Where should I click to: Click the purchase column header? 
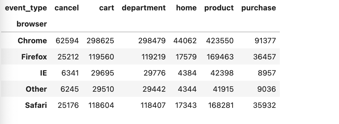[258, 8]
